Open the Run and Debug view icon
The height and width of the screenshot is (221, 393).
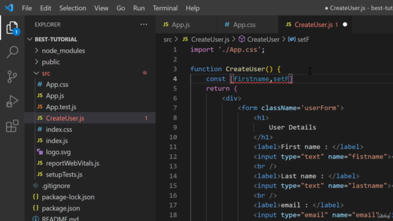point(12,101)
